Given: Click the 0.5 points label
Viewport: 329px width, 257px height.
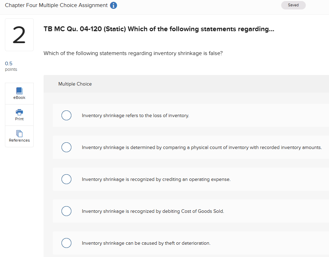Looking at the screenshot, I should click(x=9, y=66).
